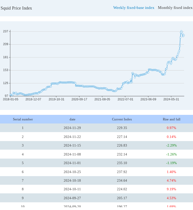Click the date column header
Image resolution: width=193 pixels, height=210 pixels.
coord(72,119)
